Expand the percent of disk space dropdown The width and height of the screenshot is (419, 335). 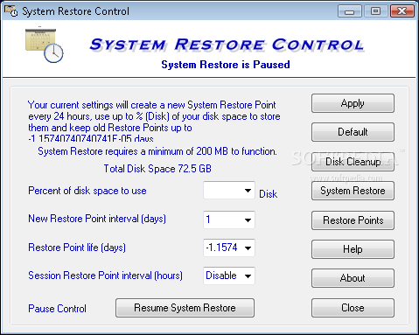tap(248, 191)
